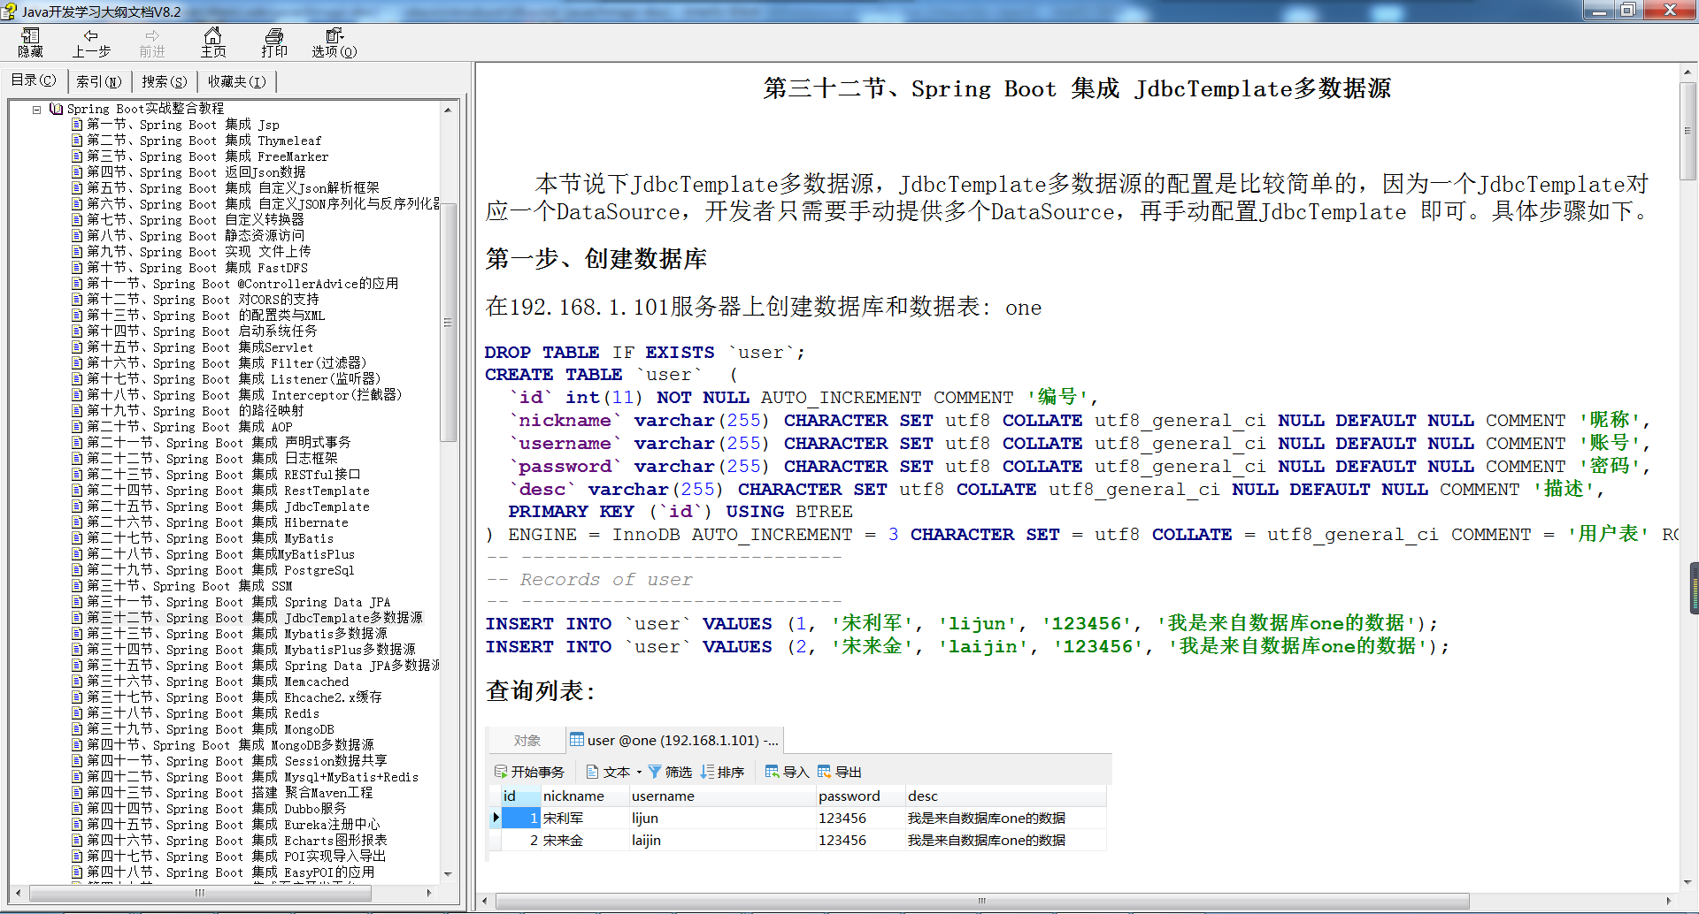Collapse the Spring Boot实战整合教程 tree node
Screen dimensions: 1699x914
(x=37, y=110)
